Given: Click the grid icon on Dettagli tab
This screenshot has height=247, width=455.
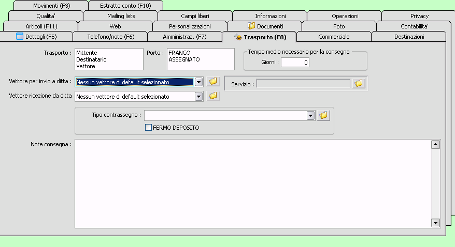Looking at the screenshot, I should point(20,37).
